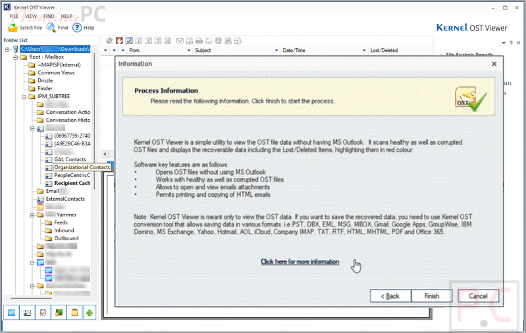This screenshot has height=333, width=526.
Task: Open the tasks clipboard view at the panel bottom
Action: (x=43, y=313)
